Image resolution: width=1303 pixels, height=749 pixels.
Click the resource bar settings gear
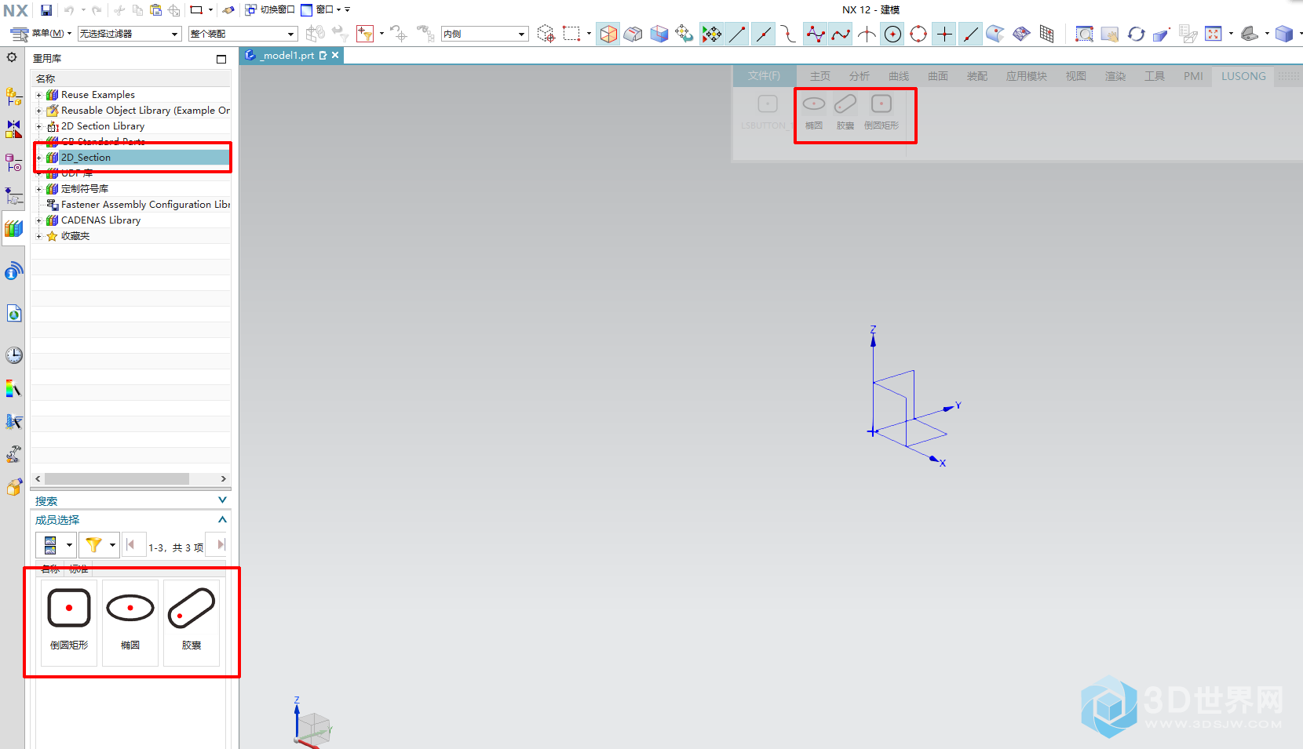coord(12,57)
